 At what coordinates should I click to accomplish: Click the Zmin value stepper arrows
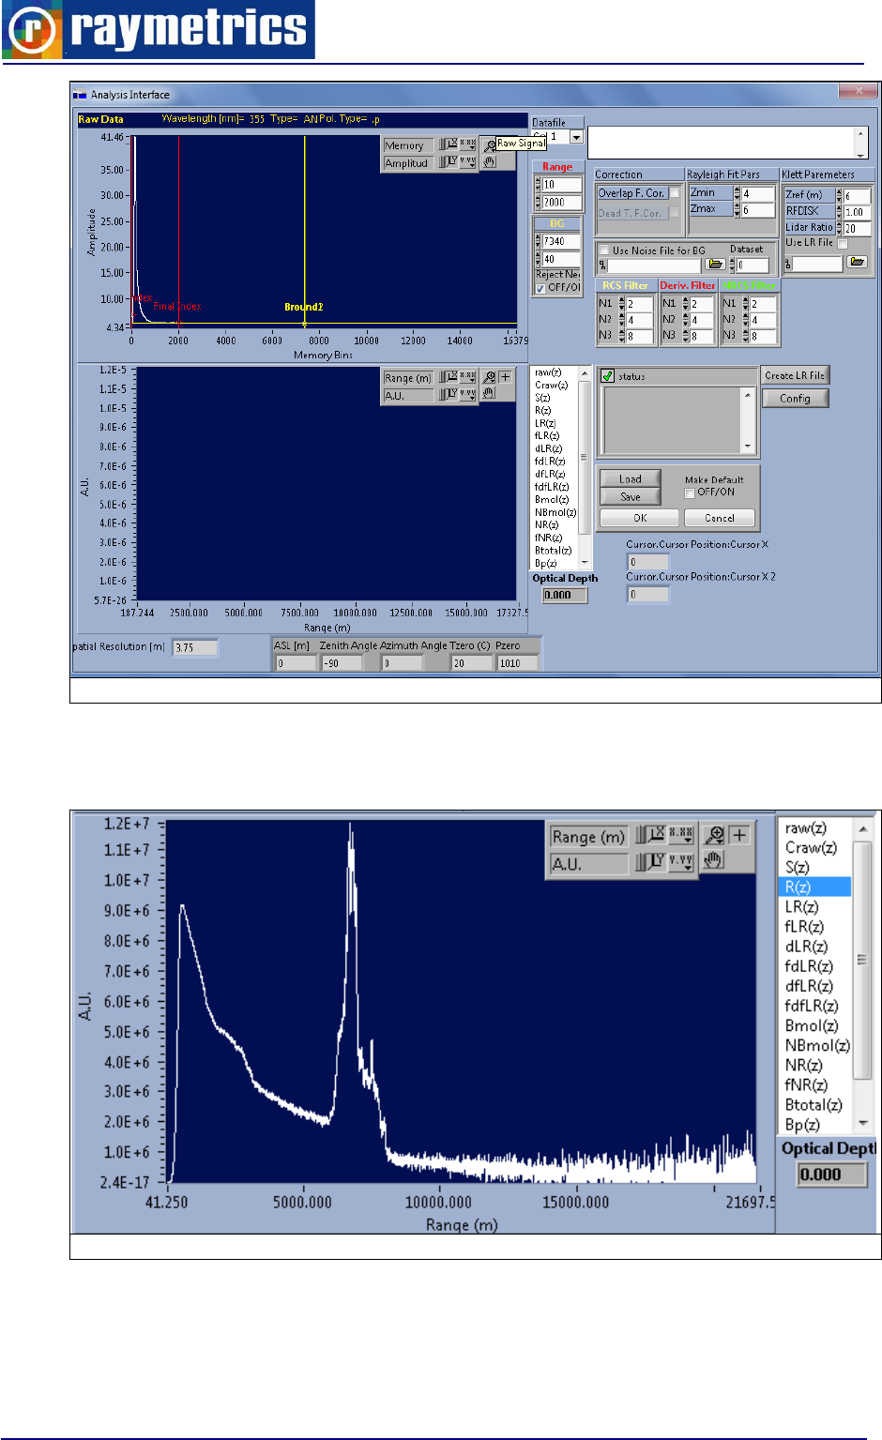pos(737,193)
